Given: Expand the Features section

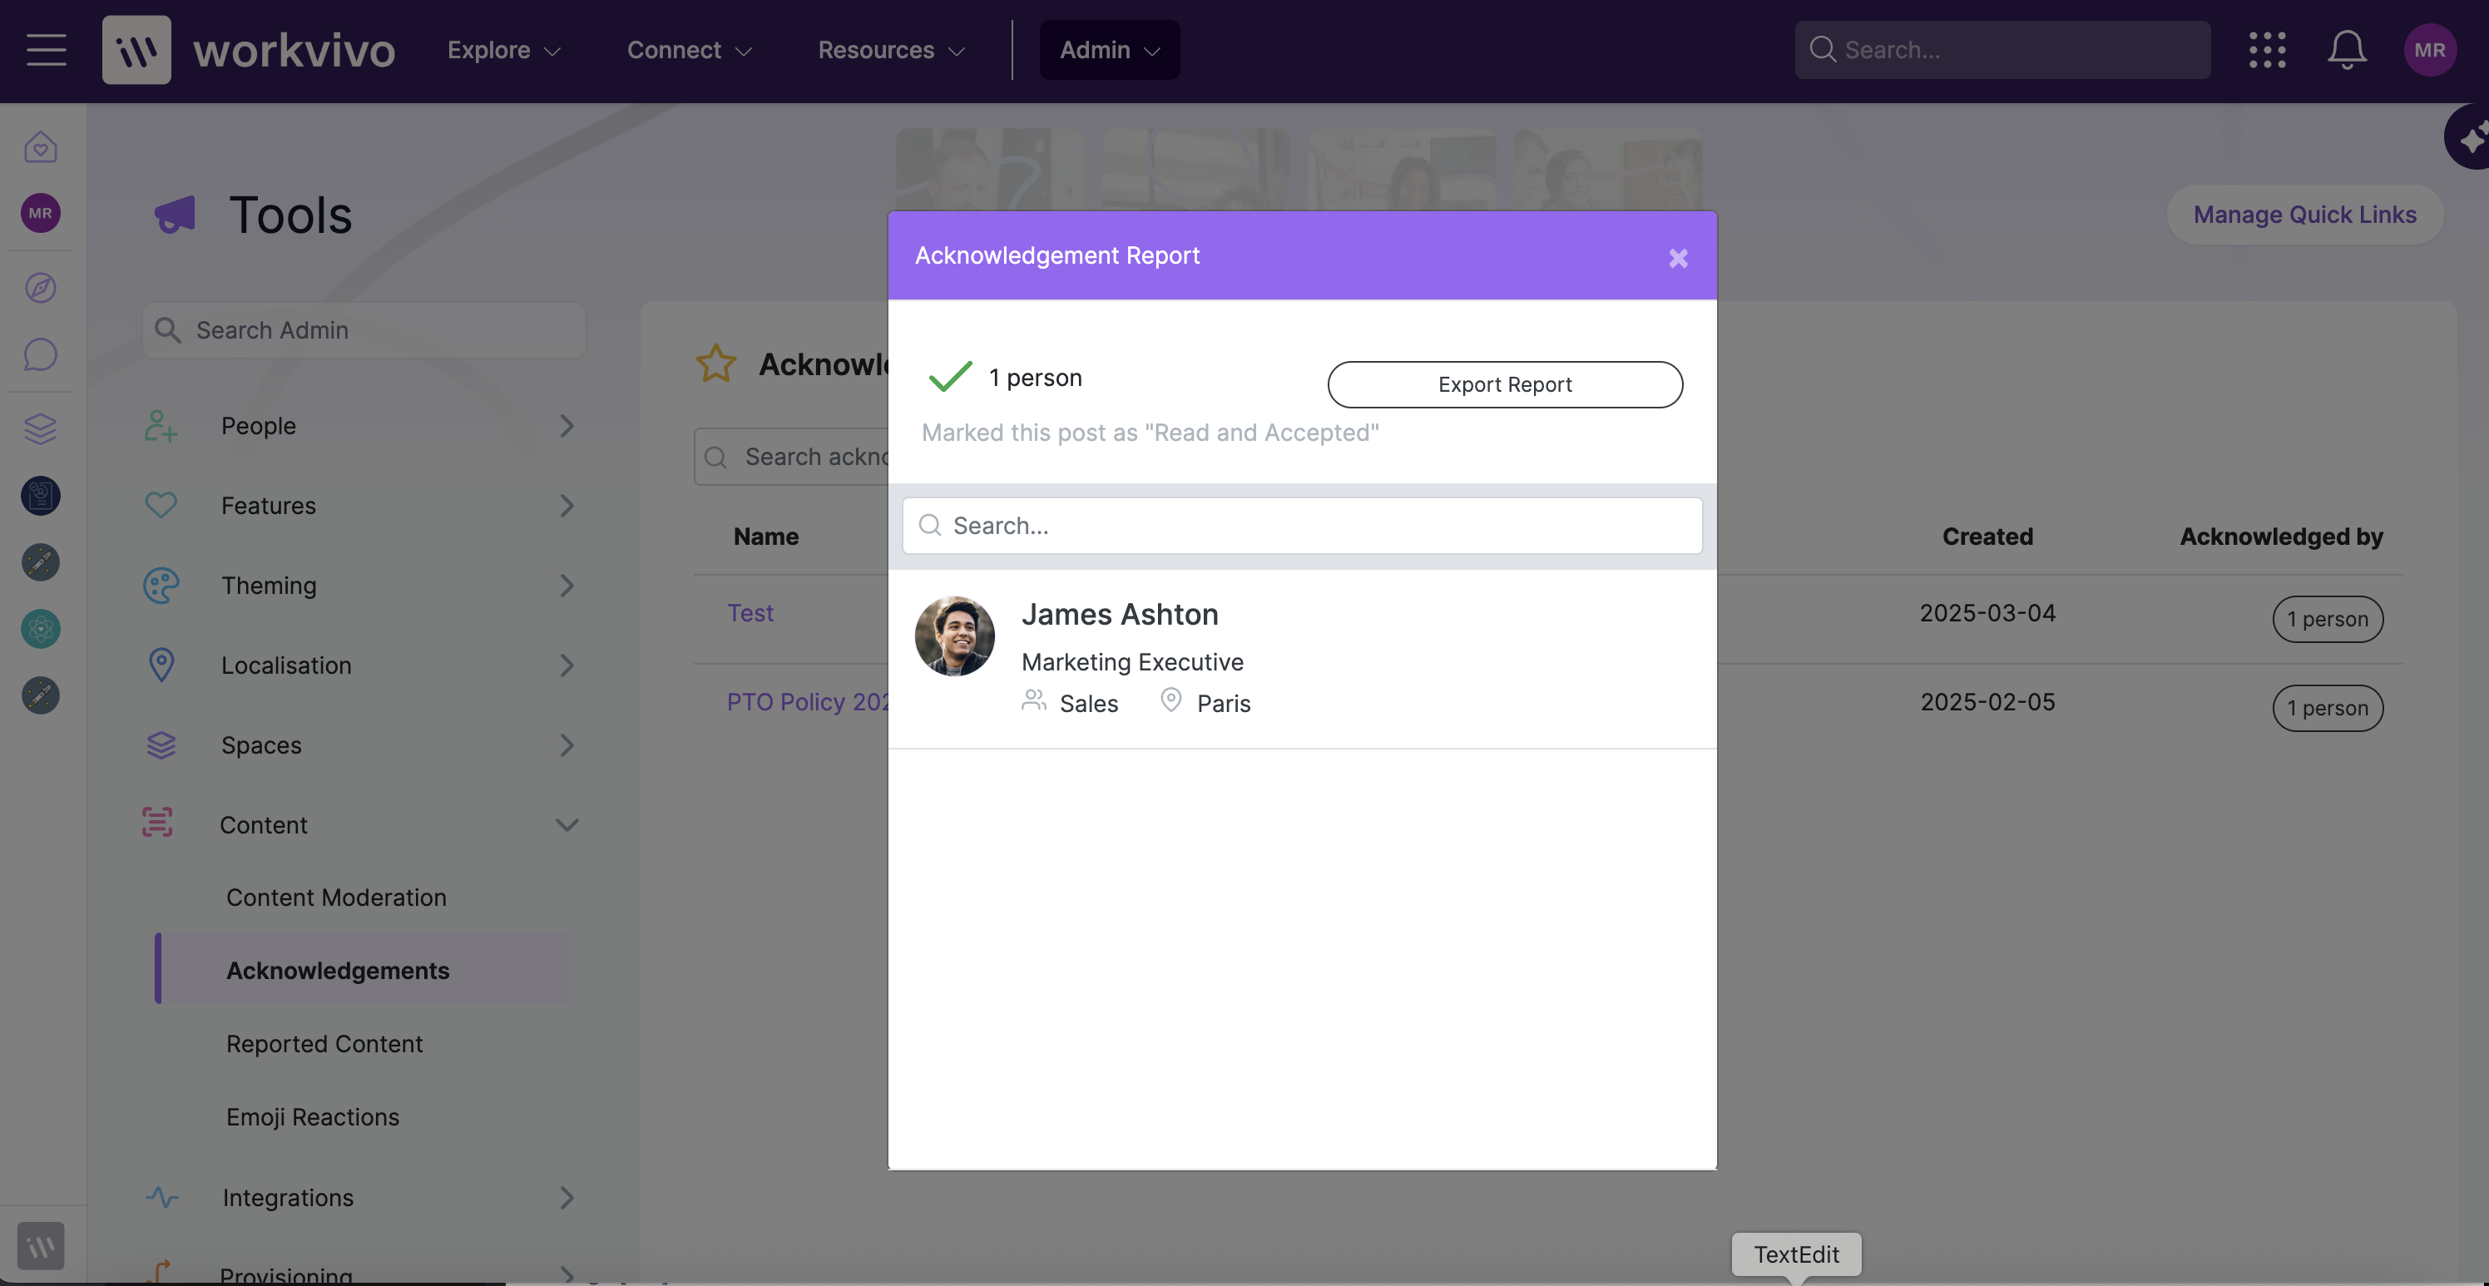Looking at the screenshot, I should pos(567,505).
